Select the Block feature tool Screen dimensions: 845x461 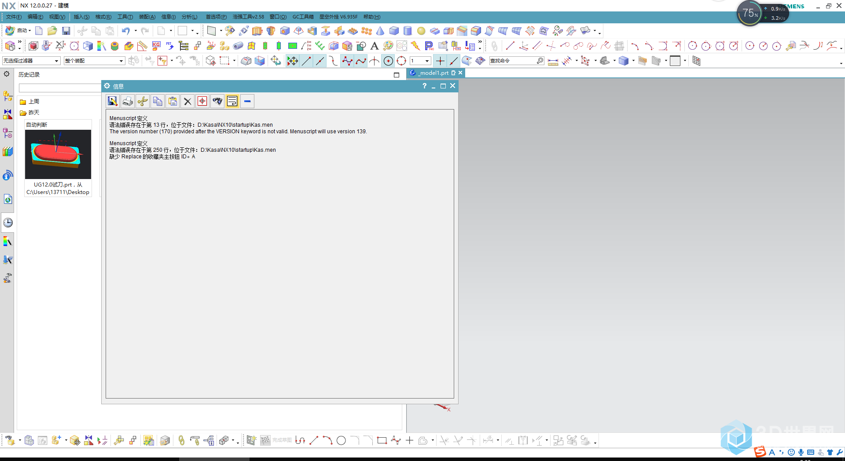[x=394, y=31]
